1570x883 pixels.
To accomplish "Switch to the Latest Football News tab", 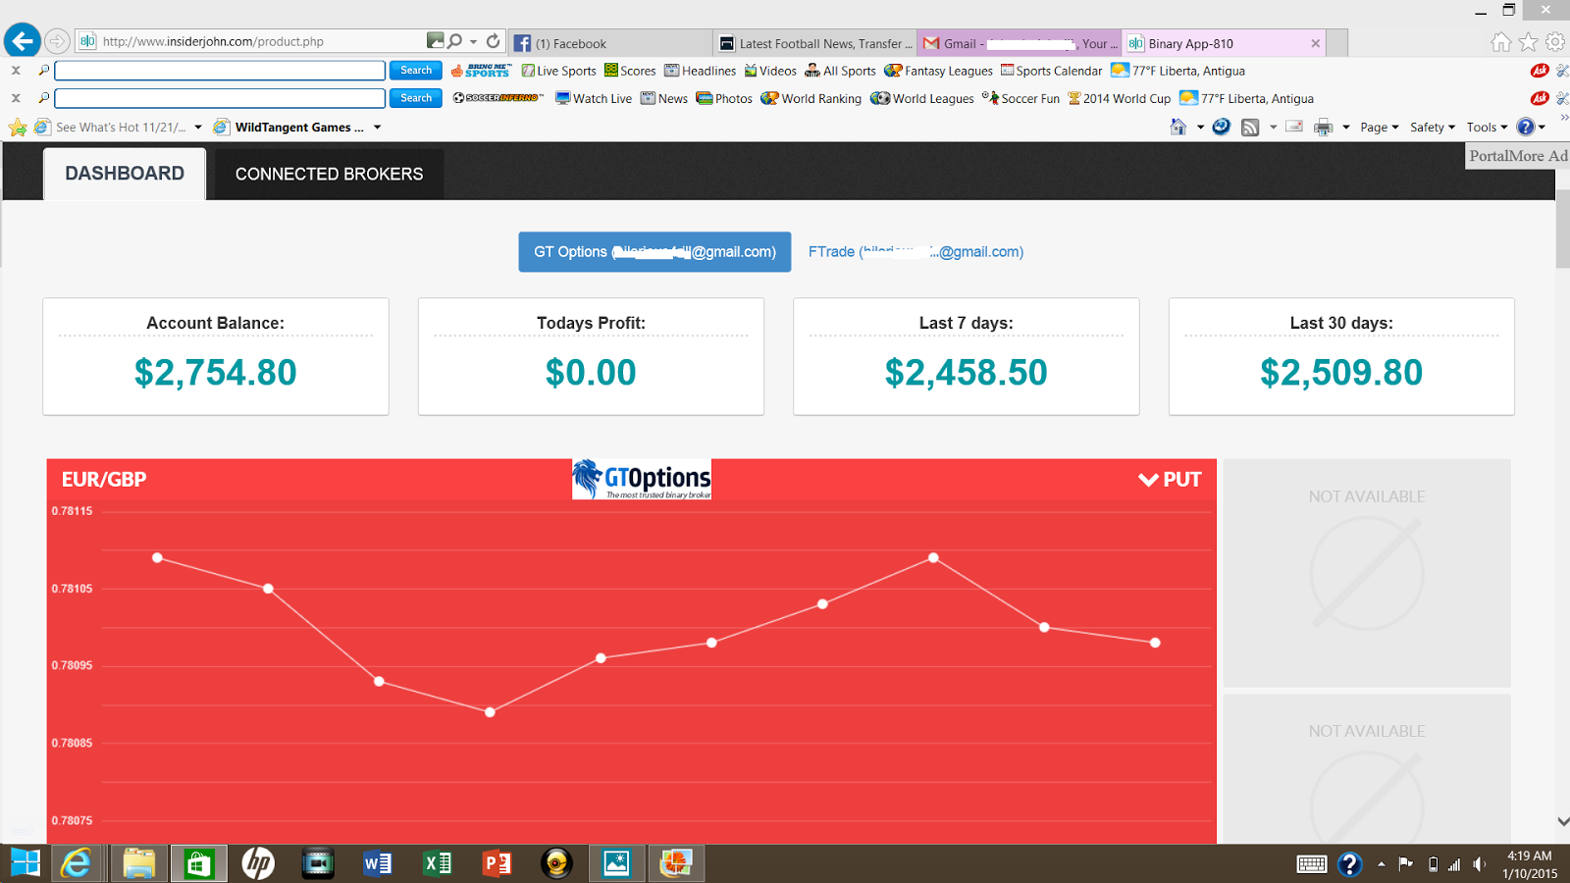I will (815, 43).
